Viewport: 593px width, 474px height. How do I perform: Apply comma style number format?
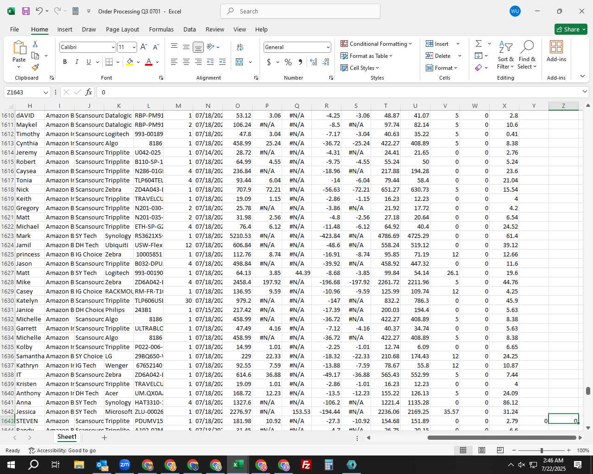300,62
